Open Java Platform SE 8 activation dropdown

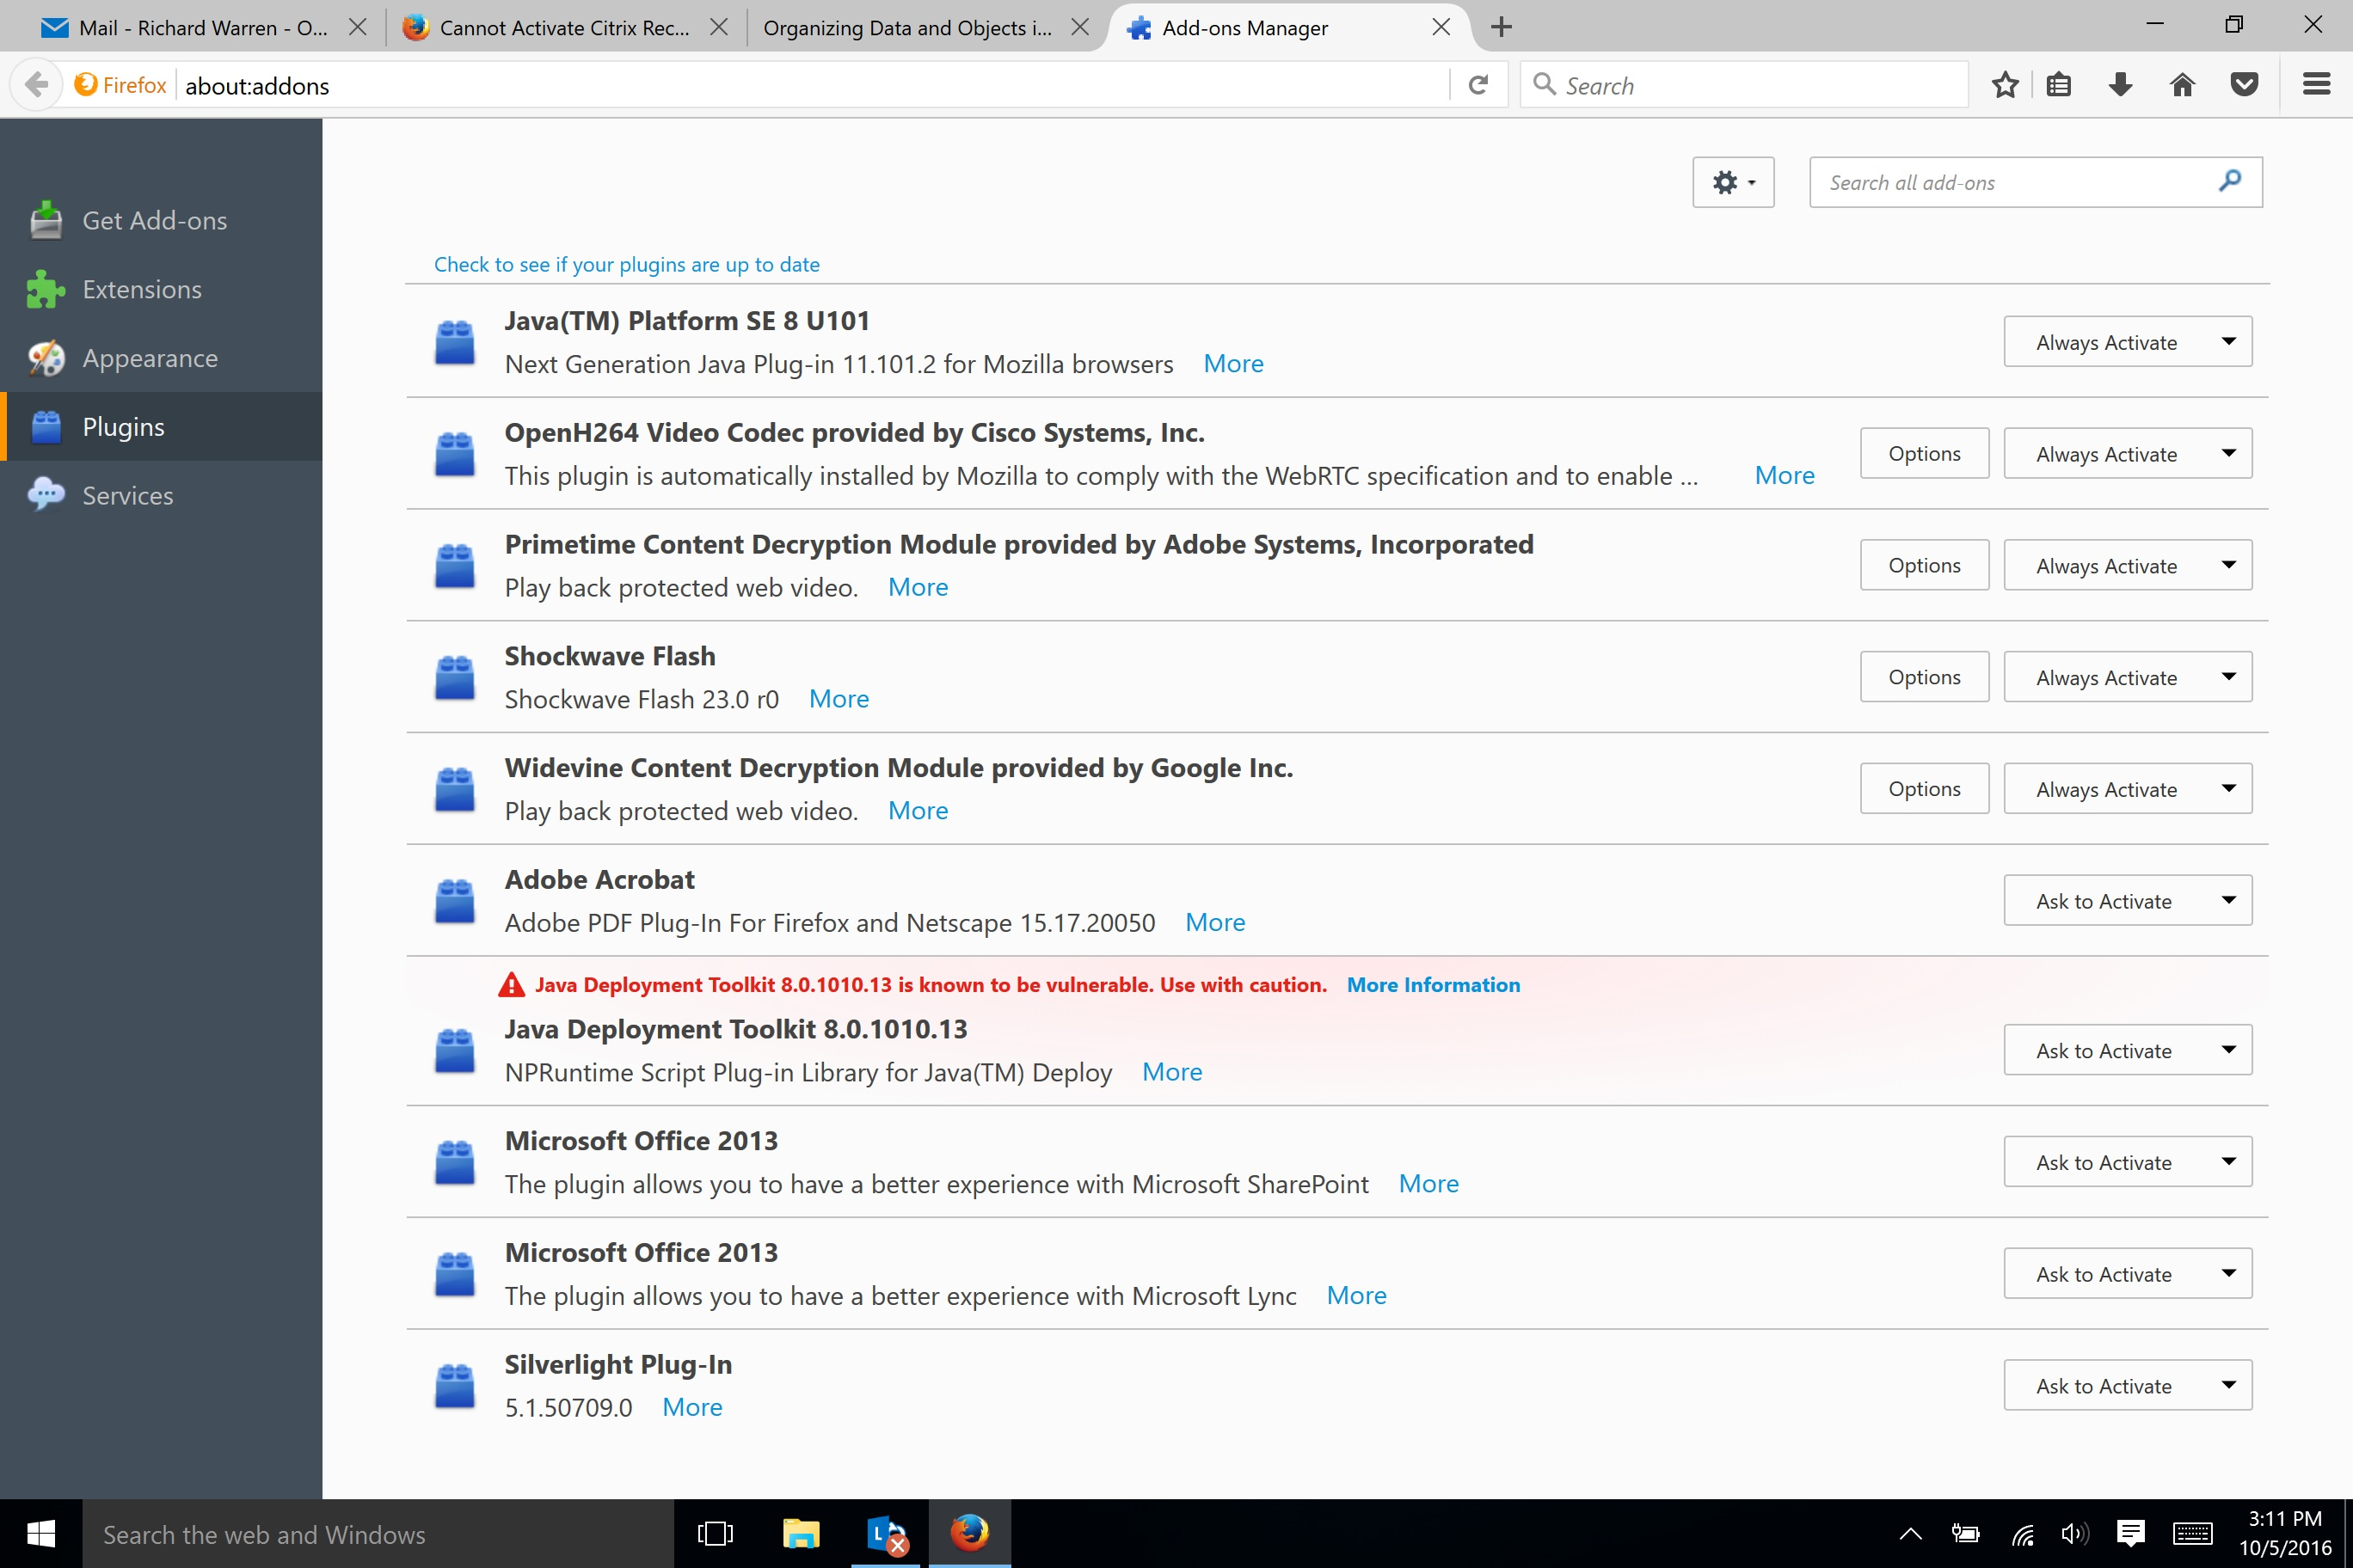(2128, 342)
